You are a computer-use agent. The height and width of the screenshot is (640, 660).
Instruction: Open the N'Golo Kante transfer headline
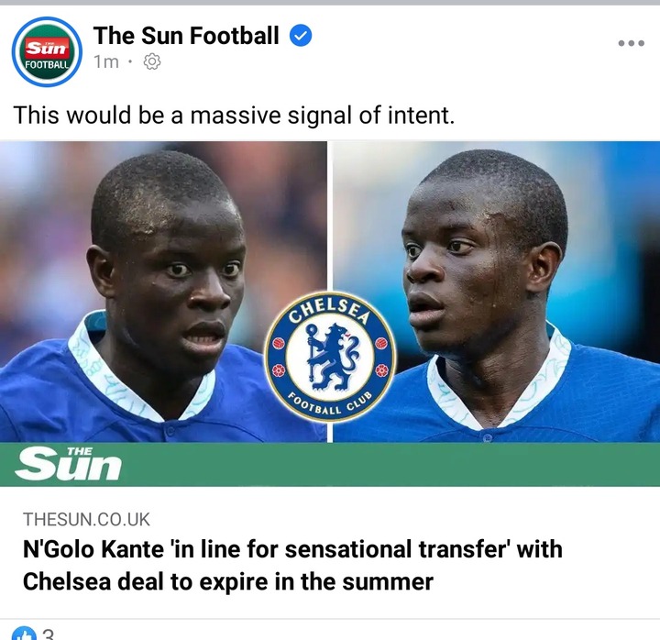[292, 566]
